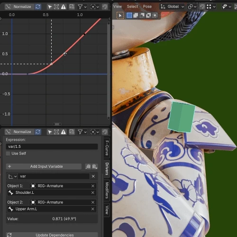This screenshot has width=237, height=237.
Task: Click the white keyframe point at dashed lines
Action: click(x=51, y=64)
